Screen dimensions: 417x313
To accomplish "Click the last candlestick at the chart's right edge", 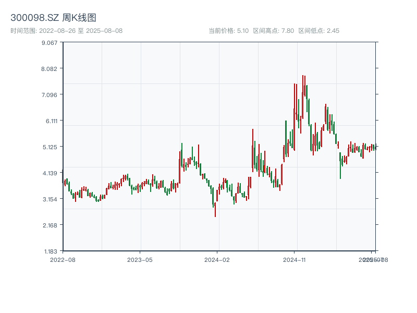I will click(x=375, y=148).
